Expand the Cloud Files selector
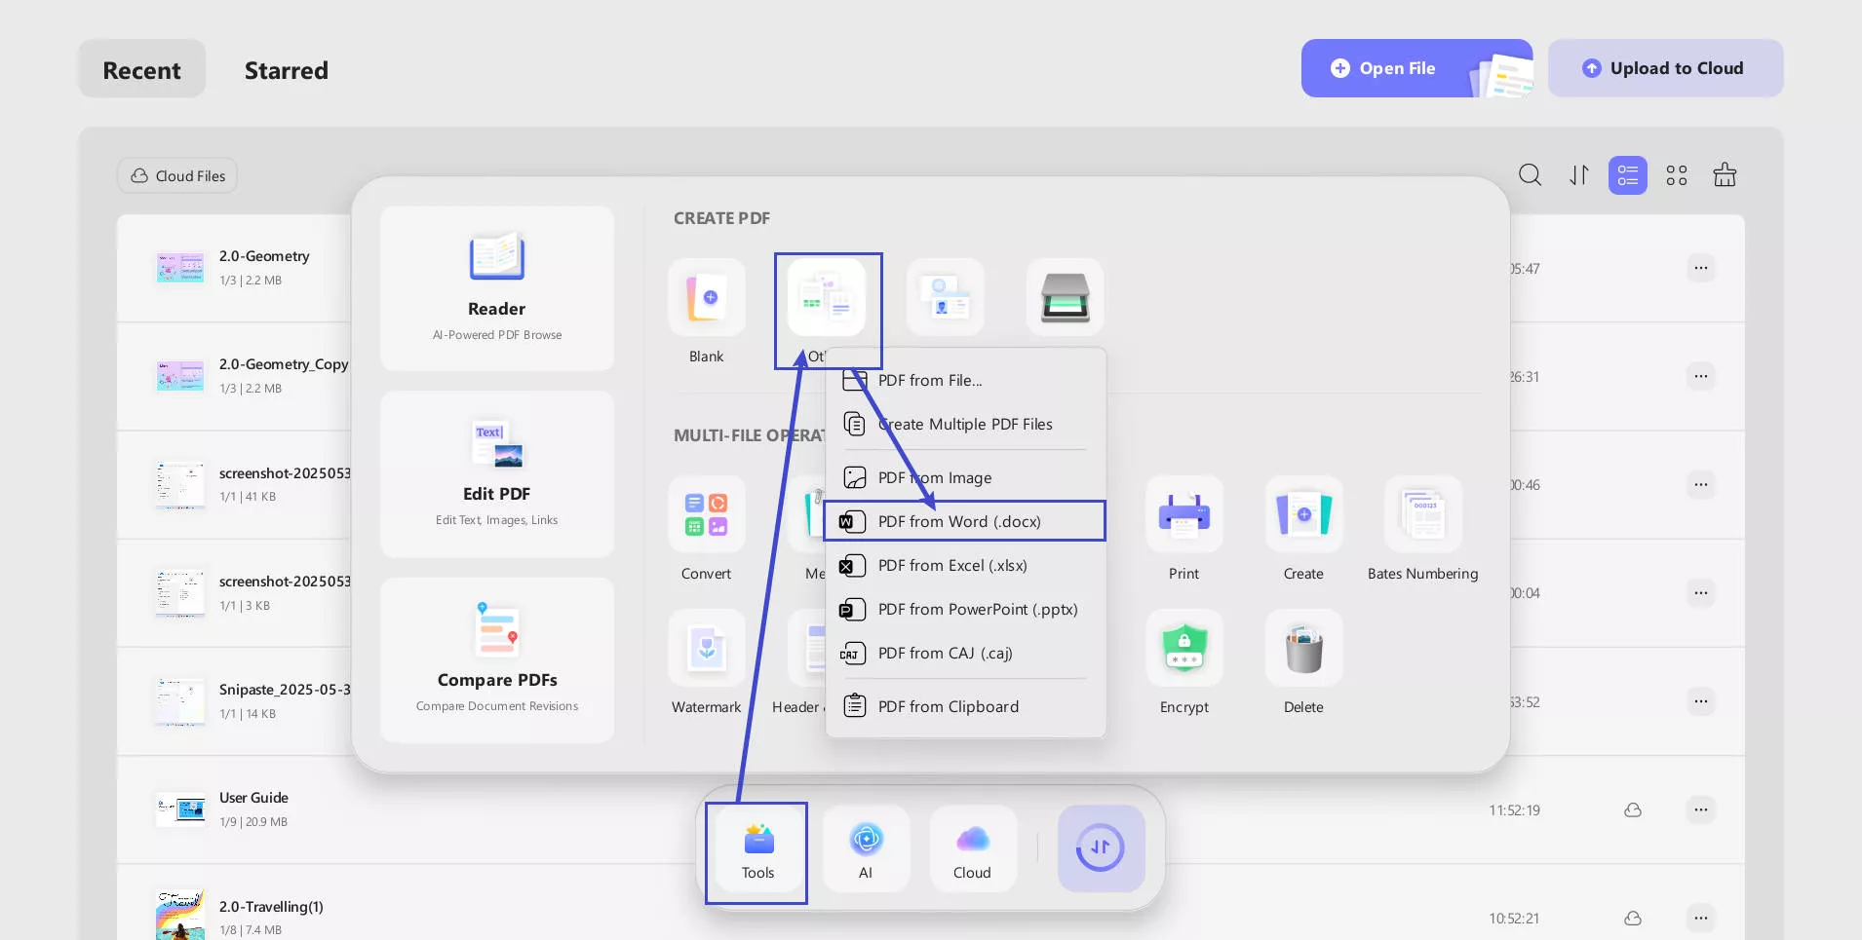This screenshot has width=1862, height=940. coord(177,175)
